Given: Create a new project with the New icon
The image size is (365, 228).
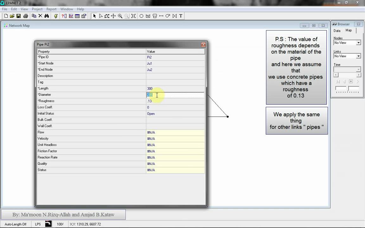Looking at the screenshot, I should 6,16.
